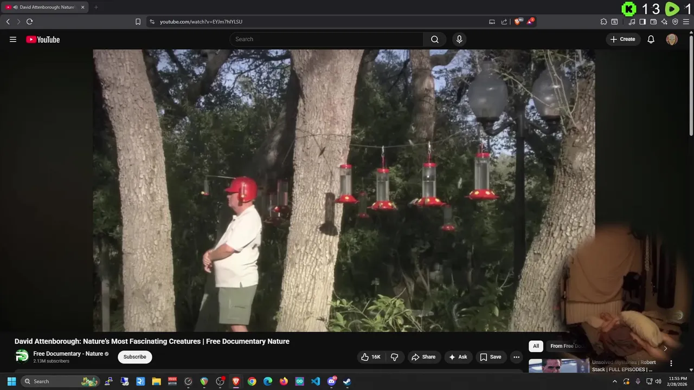Open the Unsolved Mysteries recommended video thumbnail
This screenshot has width=694, height=390.
coord(558,366)
